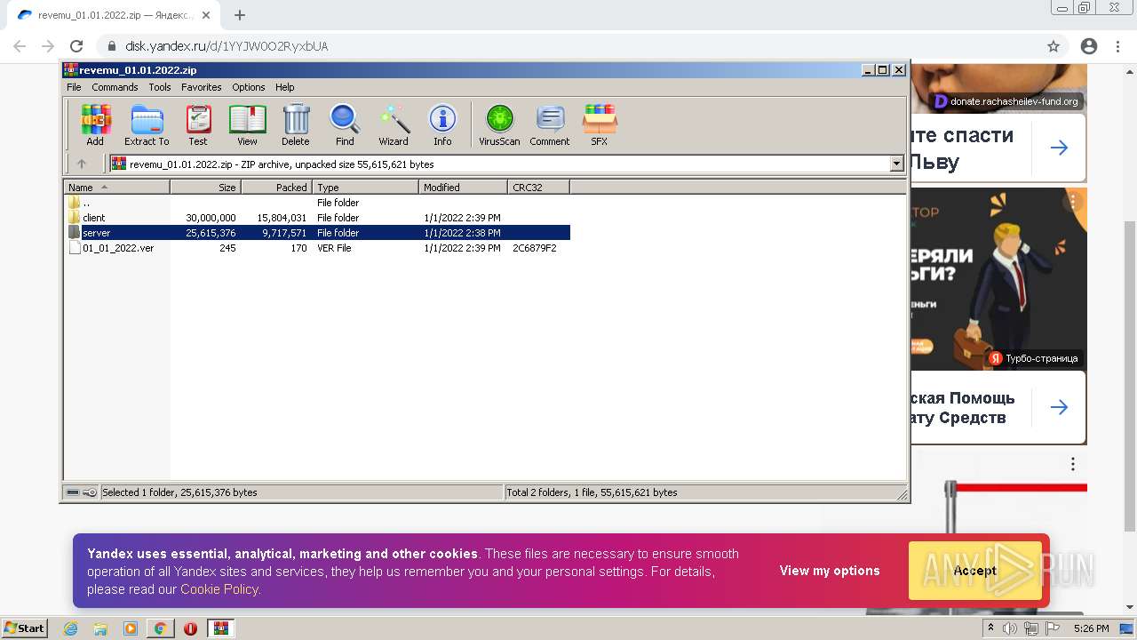Launch Internet Explorer from the taskbar
The image size is (1137, 640).
70,628
